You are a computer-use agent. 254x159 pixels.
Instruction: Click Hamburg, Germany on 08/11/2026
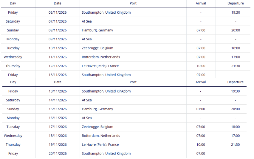click(97, 30)
